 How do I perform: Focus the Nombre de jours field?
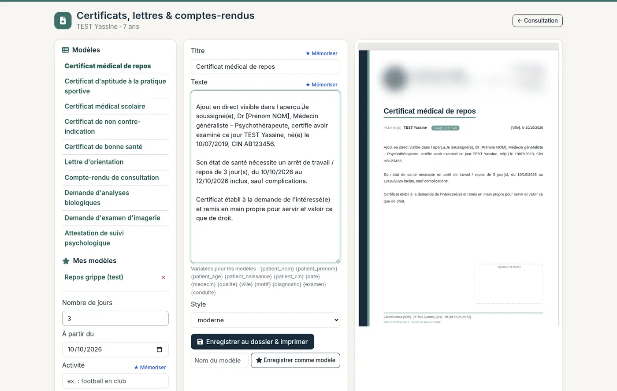click(115, 318)
